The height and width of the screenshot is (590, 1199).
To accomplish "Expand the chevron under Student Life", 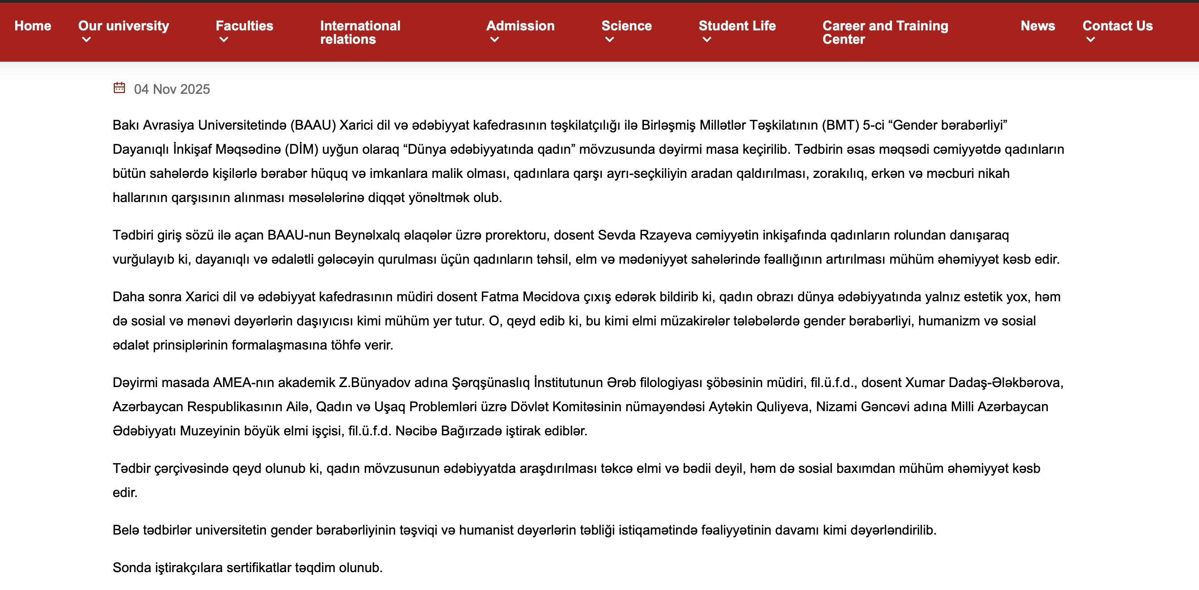I will (x=706, y=40).
